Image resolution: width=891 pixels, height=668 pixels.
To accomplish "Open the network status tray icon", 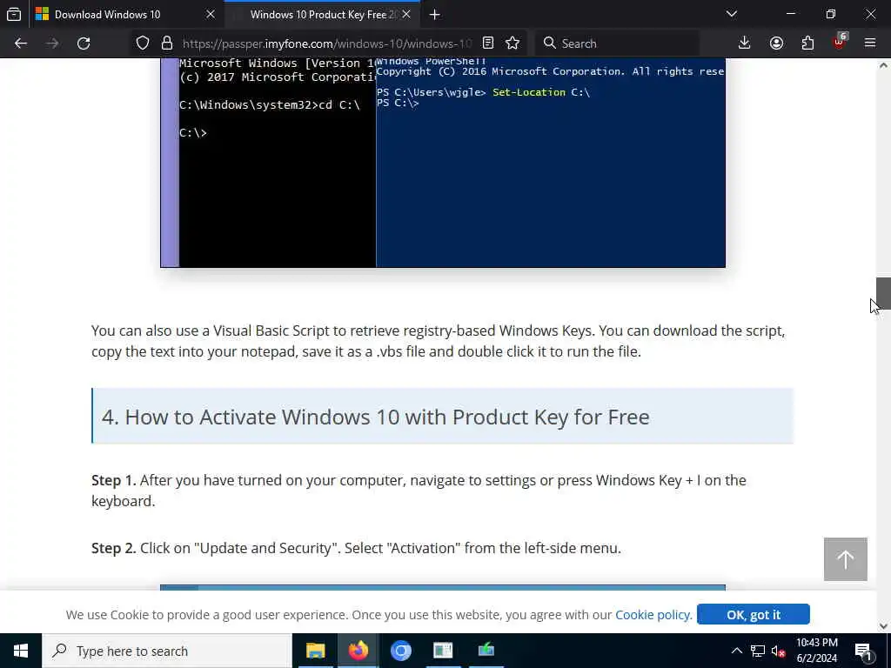I will 758,651.
